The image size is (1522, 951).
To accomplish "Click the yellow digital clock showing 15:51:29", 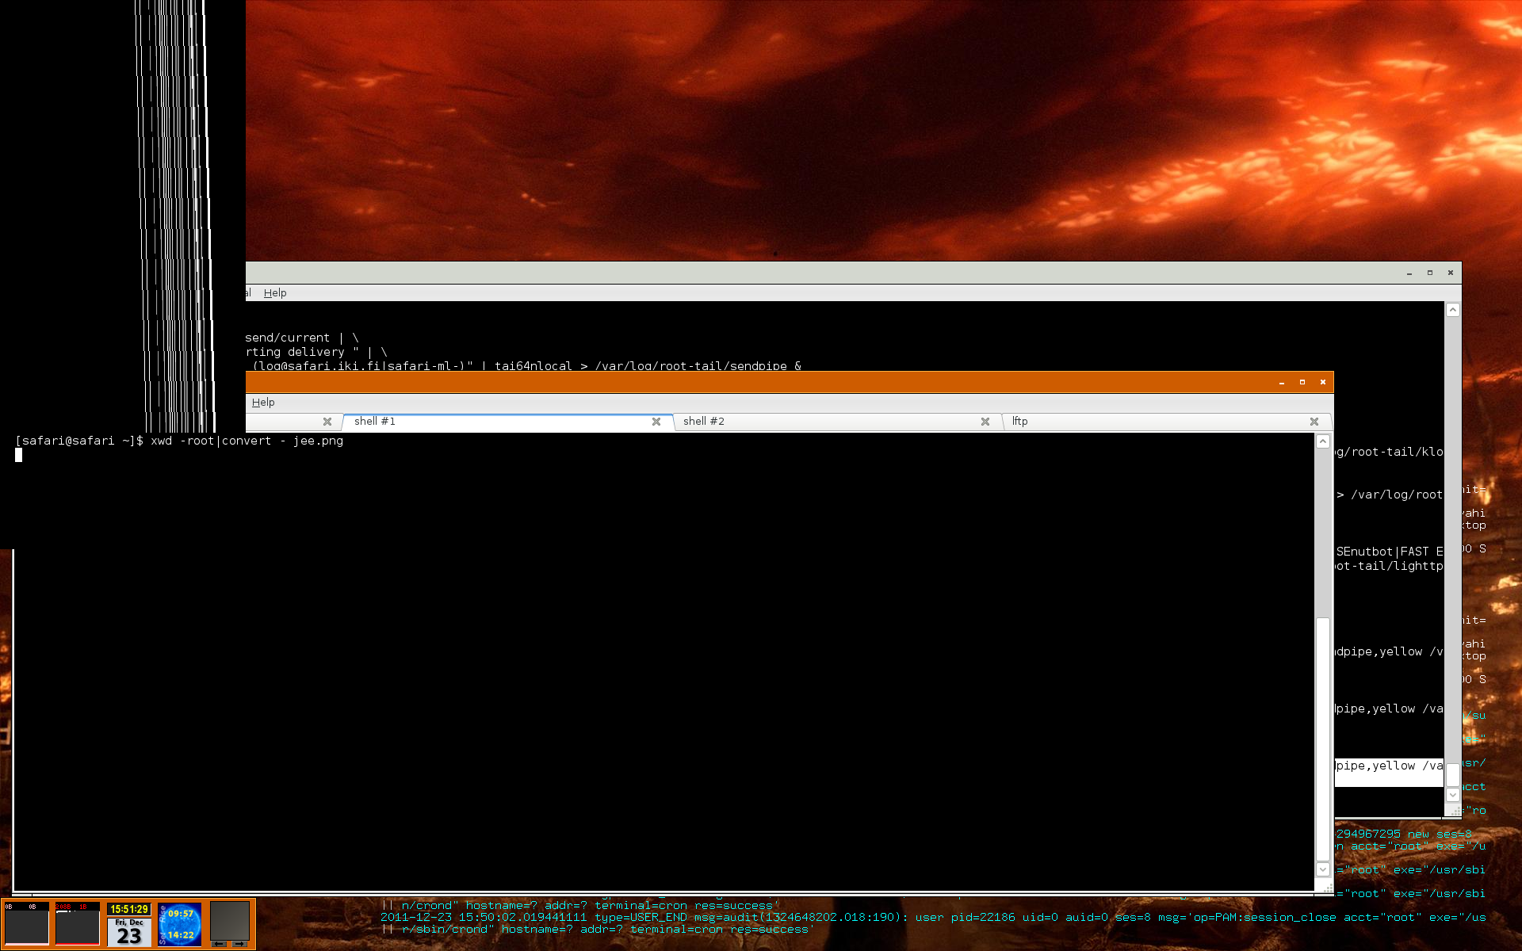I will click(129, 909).
